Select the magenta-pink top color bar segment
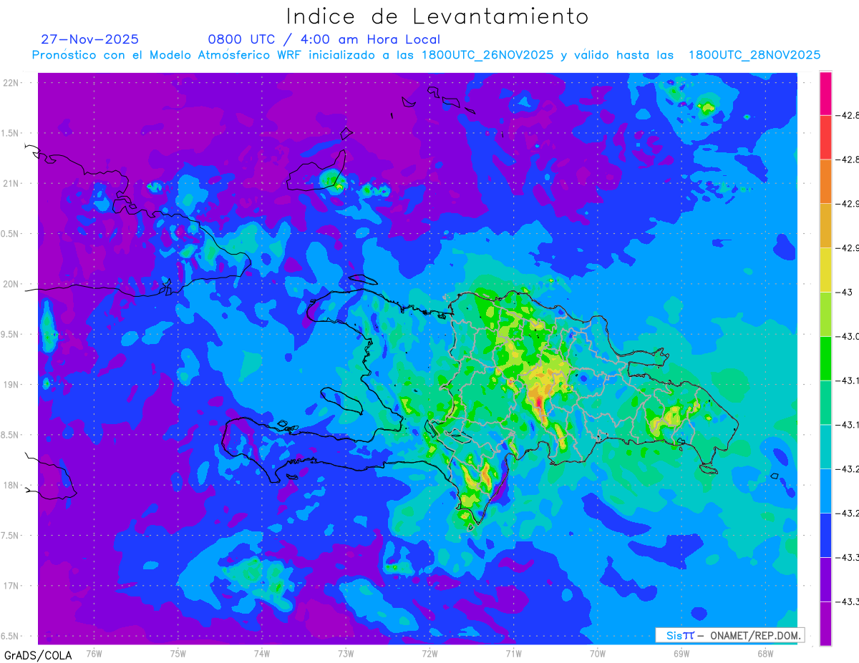The image size is (859, 663). (x=825, y=93)
